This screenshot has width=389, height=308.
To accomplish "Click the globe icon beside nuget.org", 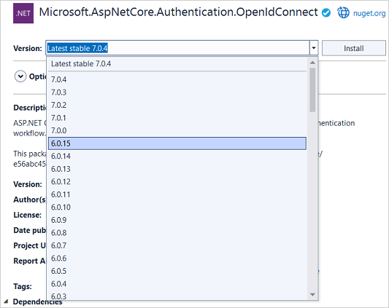I will coord(343,12).
